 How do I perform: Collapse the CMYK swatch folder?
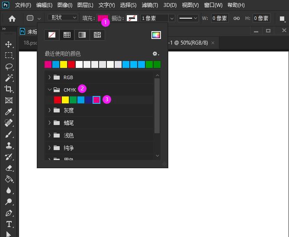[49, 90]
